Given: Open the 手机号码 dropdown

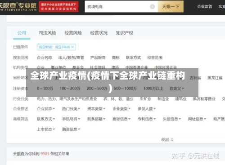Looking at the screenshot, I should [x=71, y=119].
